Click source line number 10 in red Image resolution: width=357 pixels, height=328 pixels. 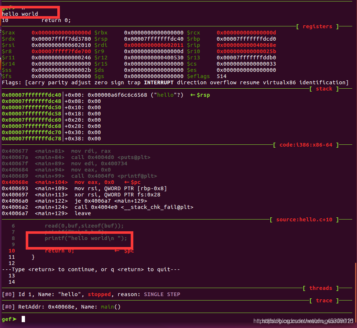coord(12,251)
